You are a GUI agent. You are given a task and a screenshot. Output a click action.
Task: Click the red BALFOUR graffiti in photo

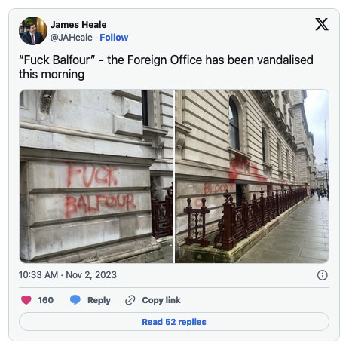point(100,204)
